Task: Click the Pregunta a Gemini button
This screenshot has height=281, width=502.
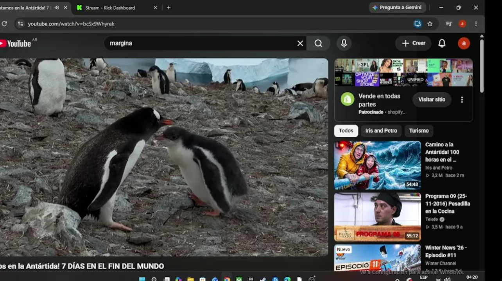Action: (x=397, y=7)
